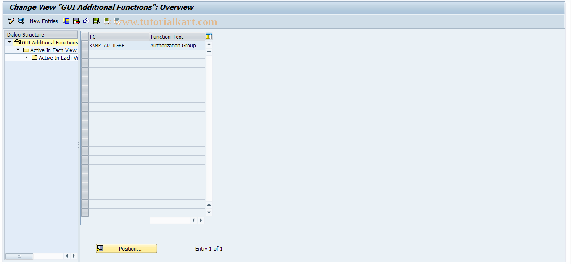Select REMP_AUTHGRP function code cell
This screenshot has width=571, height=264.
tap(119, 45)
